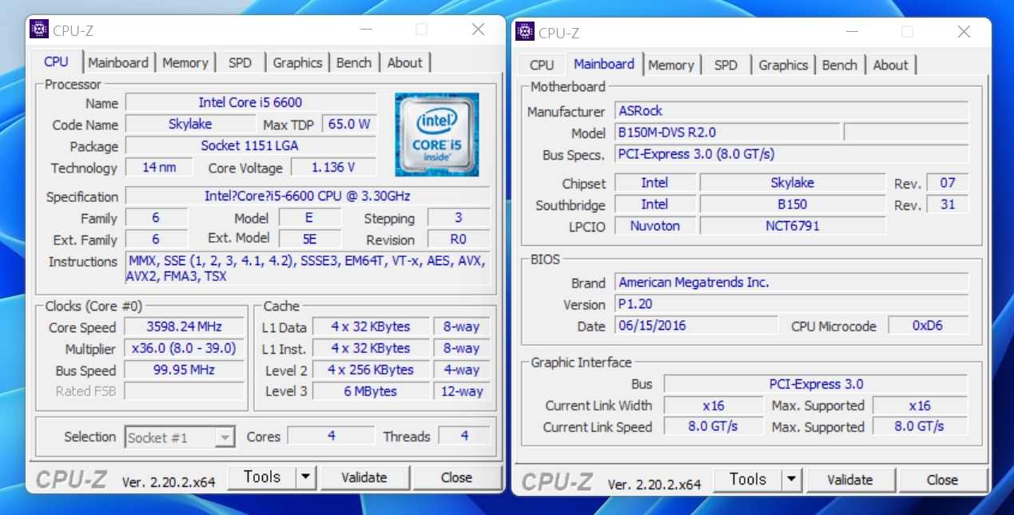Image resolution: width=1014 pixels, height=515 pixels.
Task: Click Bus Specs value PCI-Express 3.0 (8.0 GT/s)
Action: coord(792,153)
